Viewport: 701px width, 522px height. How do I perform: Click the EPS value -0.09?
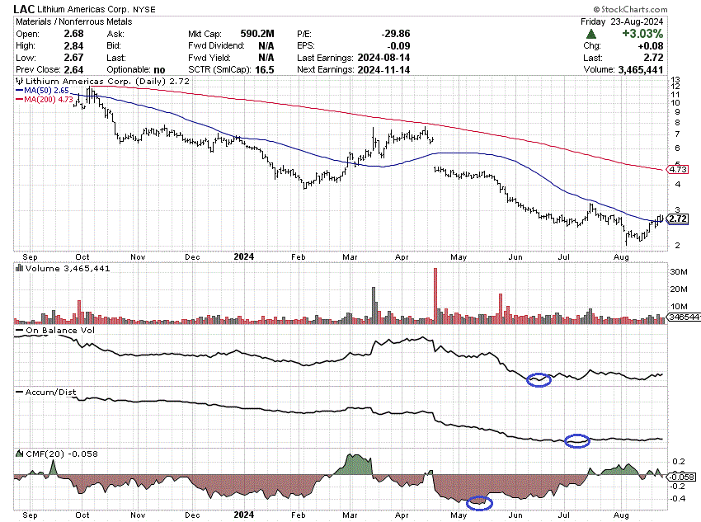point(398,45)
